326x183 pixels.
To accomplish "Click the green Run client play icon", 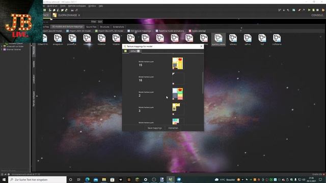I will pos(309,10).
